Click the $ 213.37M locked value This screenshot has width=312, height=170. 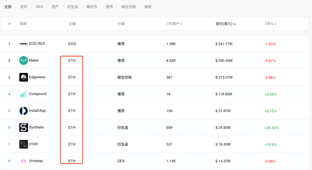(224, 77)
